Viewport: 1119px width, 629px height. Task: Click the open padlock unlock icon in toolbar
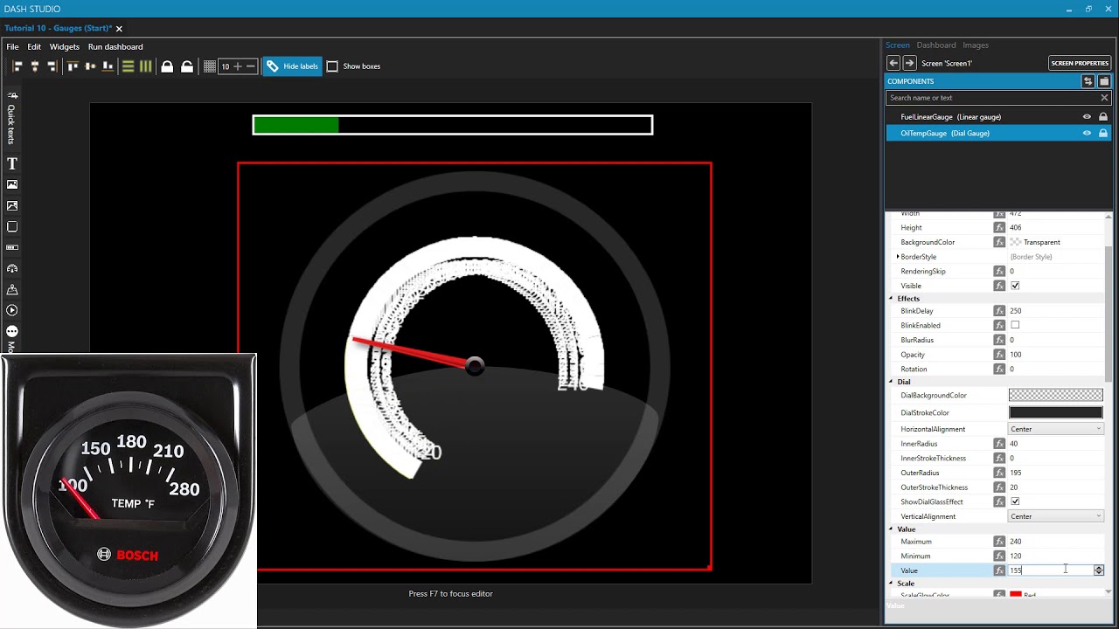click(x=186, y=66)
